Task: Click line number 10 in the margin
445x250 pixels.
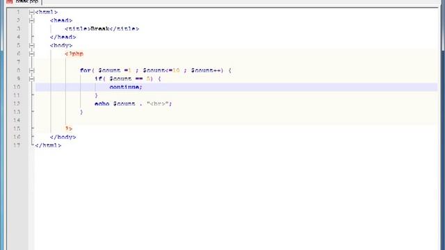Action: 17,87
